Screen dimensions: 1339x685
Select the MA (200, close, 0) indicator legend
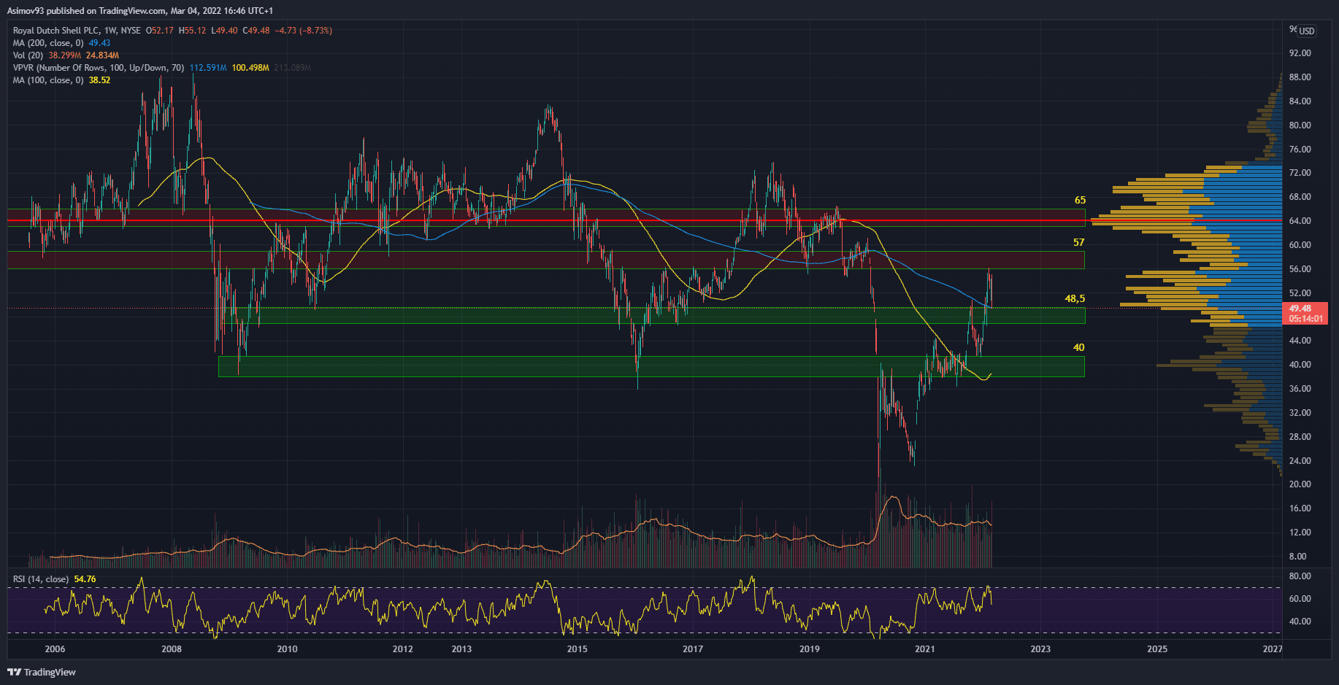(48, 43)
